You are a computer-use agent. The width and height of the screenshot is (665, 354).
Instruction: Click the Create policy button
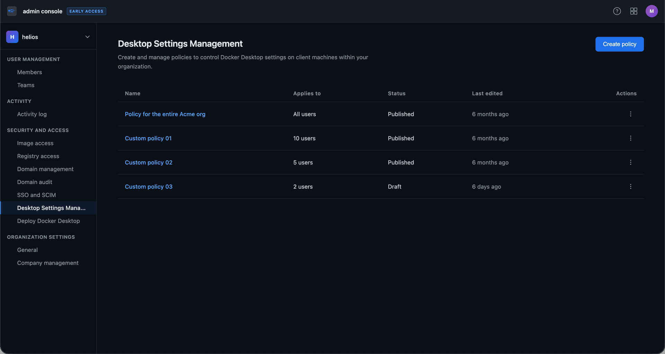point(619,44)
